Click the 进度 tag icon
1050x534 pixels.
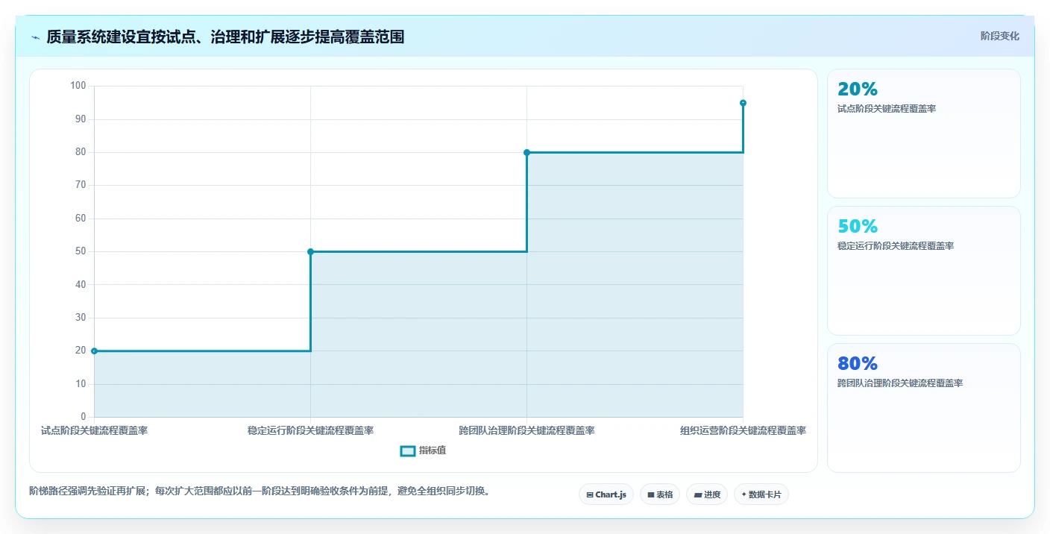(x=697, y=494)
